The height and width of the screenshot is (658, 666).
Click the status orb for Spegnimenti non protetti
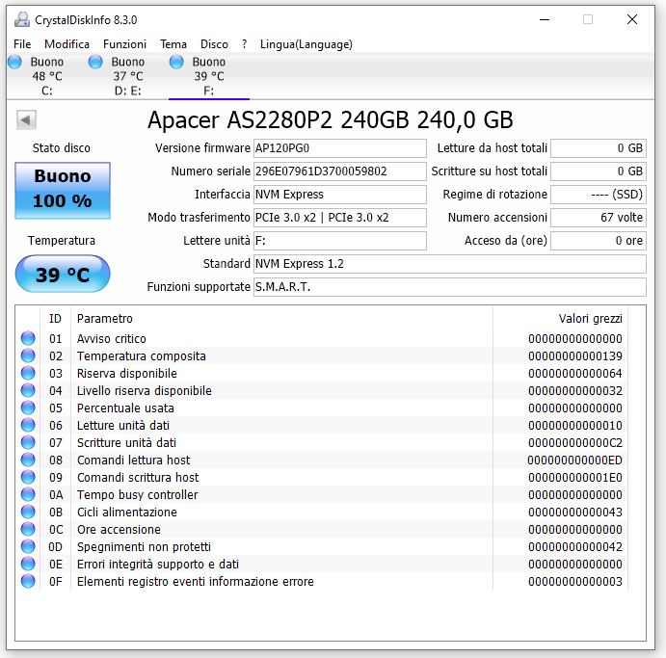[x=28, y=546]
